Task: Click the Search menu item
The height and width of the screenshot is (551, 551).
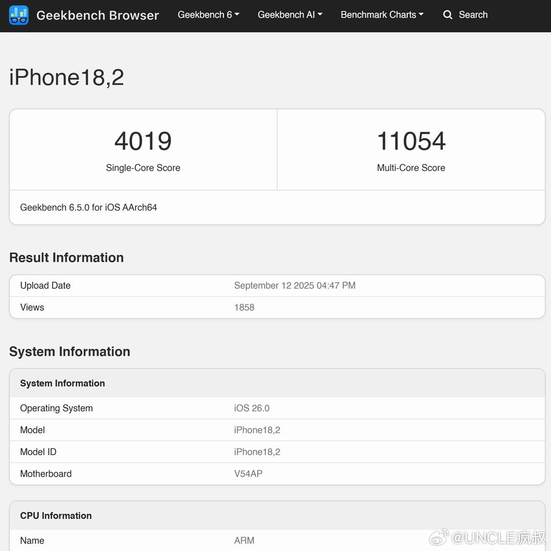Action: point(473,15)
